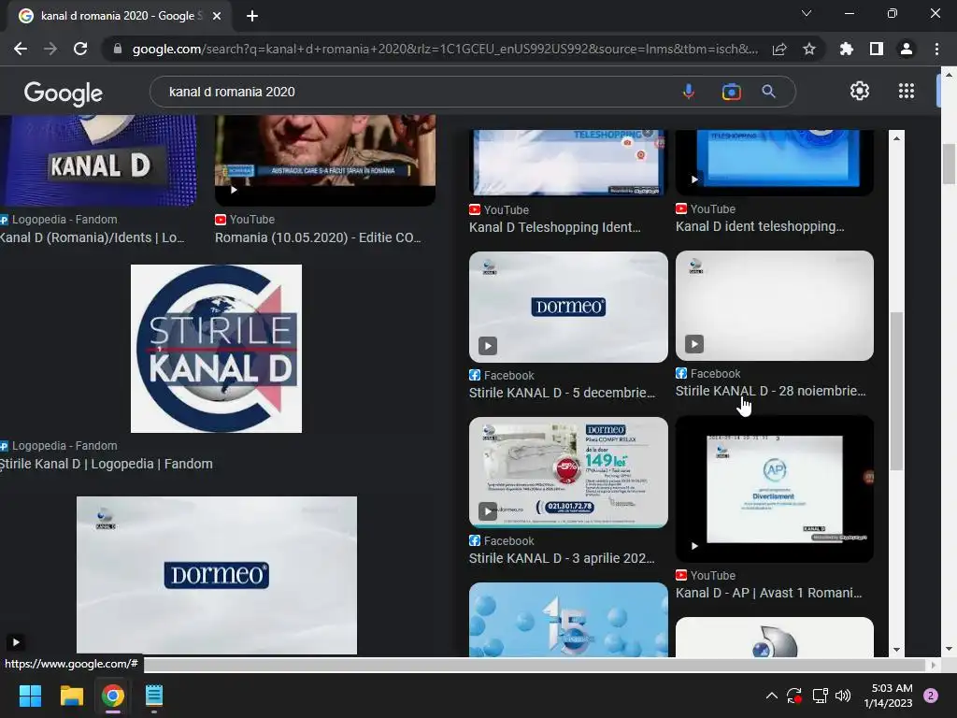Play the Kanal D ident teleshopping video
Screen dimensions: 957x718
tap(694, 179)
